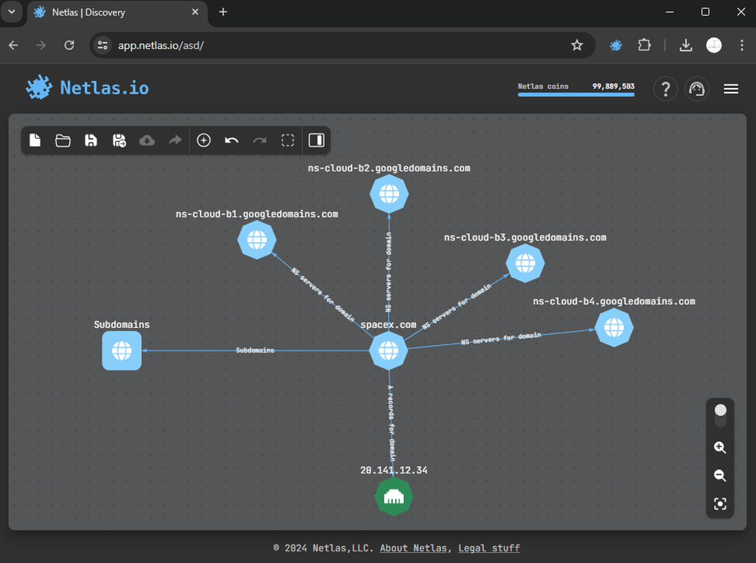Toggle the side panel with the split-view icon
The image size is (756, 563).
pos(316,140)
